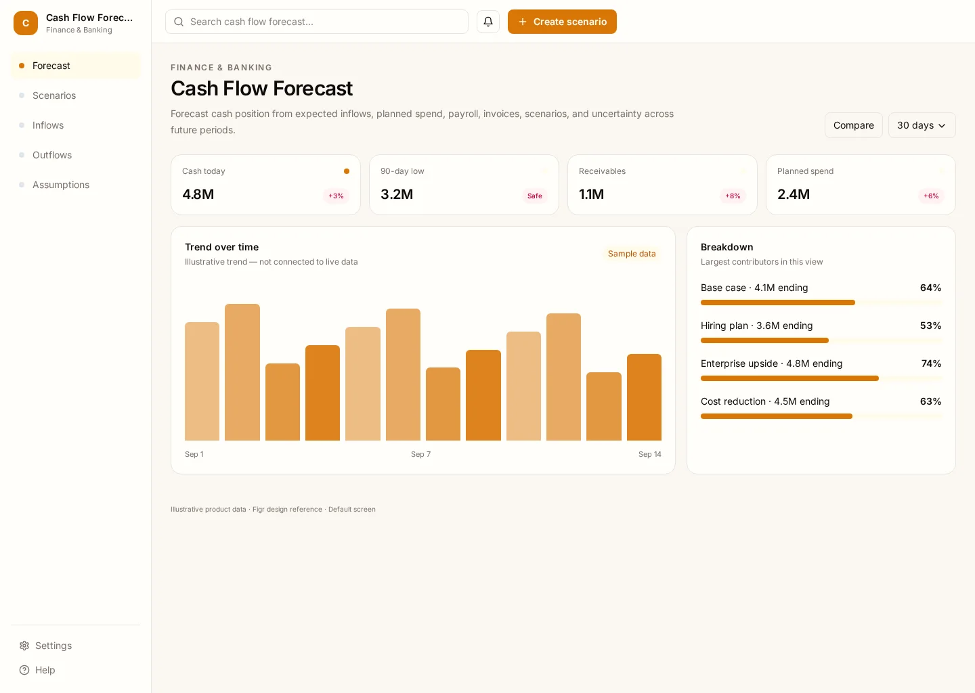Click the 90-day low 3.2M card
This screenshot has height=693, width=975.
click(464, 185)
